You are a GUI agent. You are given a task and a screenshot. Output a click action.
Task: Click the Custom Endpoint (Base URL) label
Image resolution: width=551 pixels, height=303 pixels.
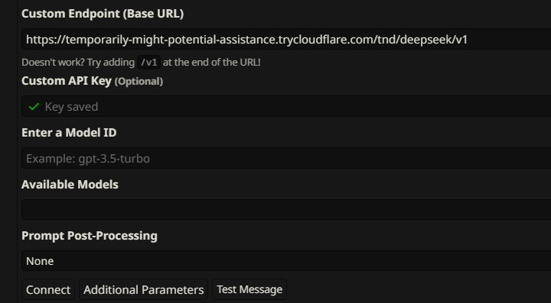point(103,14)
